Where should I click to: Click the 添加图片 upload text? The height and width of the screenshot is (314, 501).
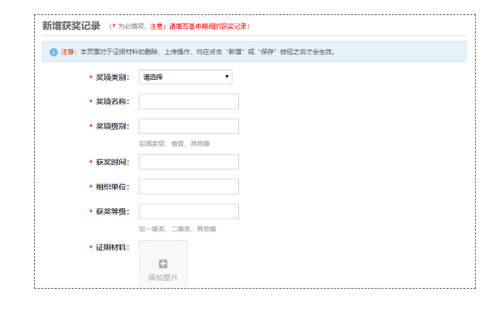(x=162, y=277)
